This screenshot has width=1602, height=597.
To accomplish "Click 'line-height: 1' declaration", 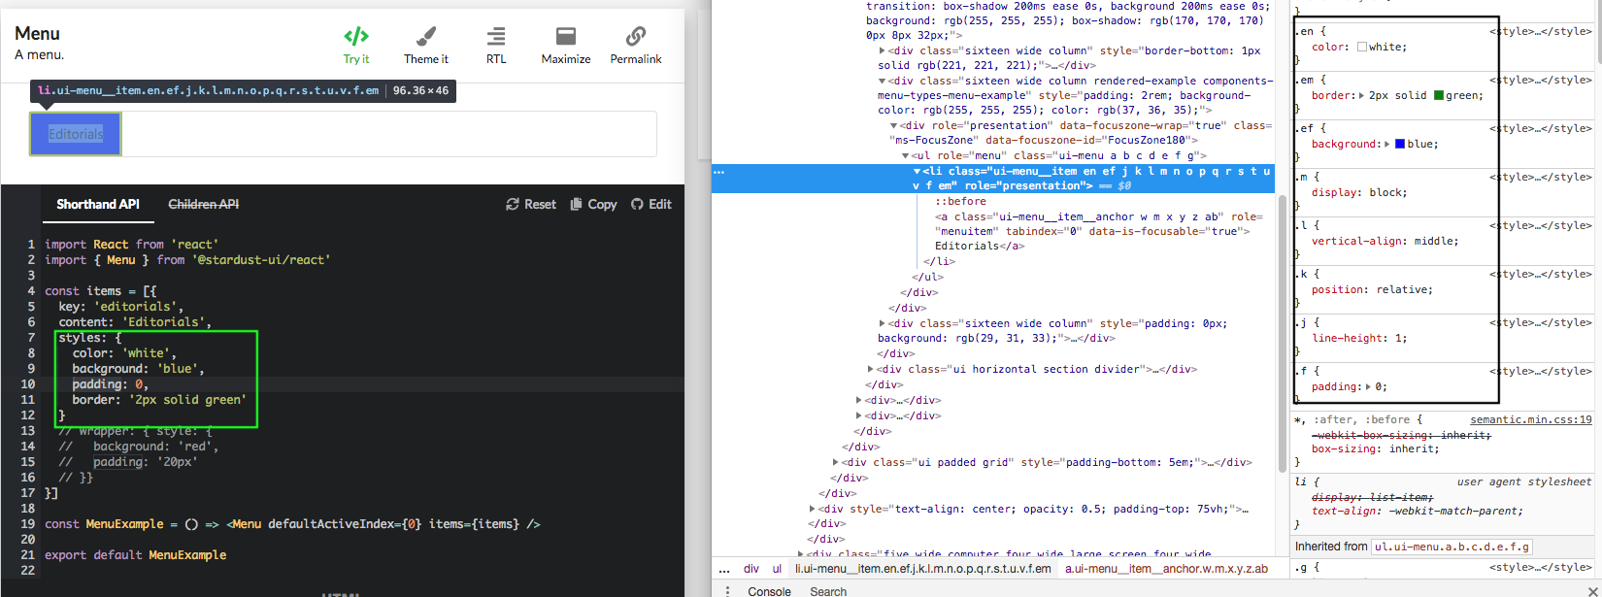I will pos(1359,338).
